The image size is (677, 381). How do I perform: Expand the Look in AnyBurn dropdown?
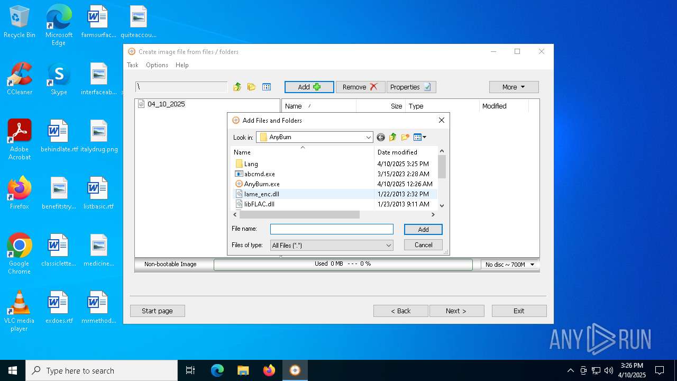pyautogui.click(x=369, y=137)
